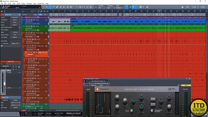Mute the Kick track

coord(28,40)
